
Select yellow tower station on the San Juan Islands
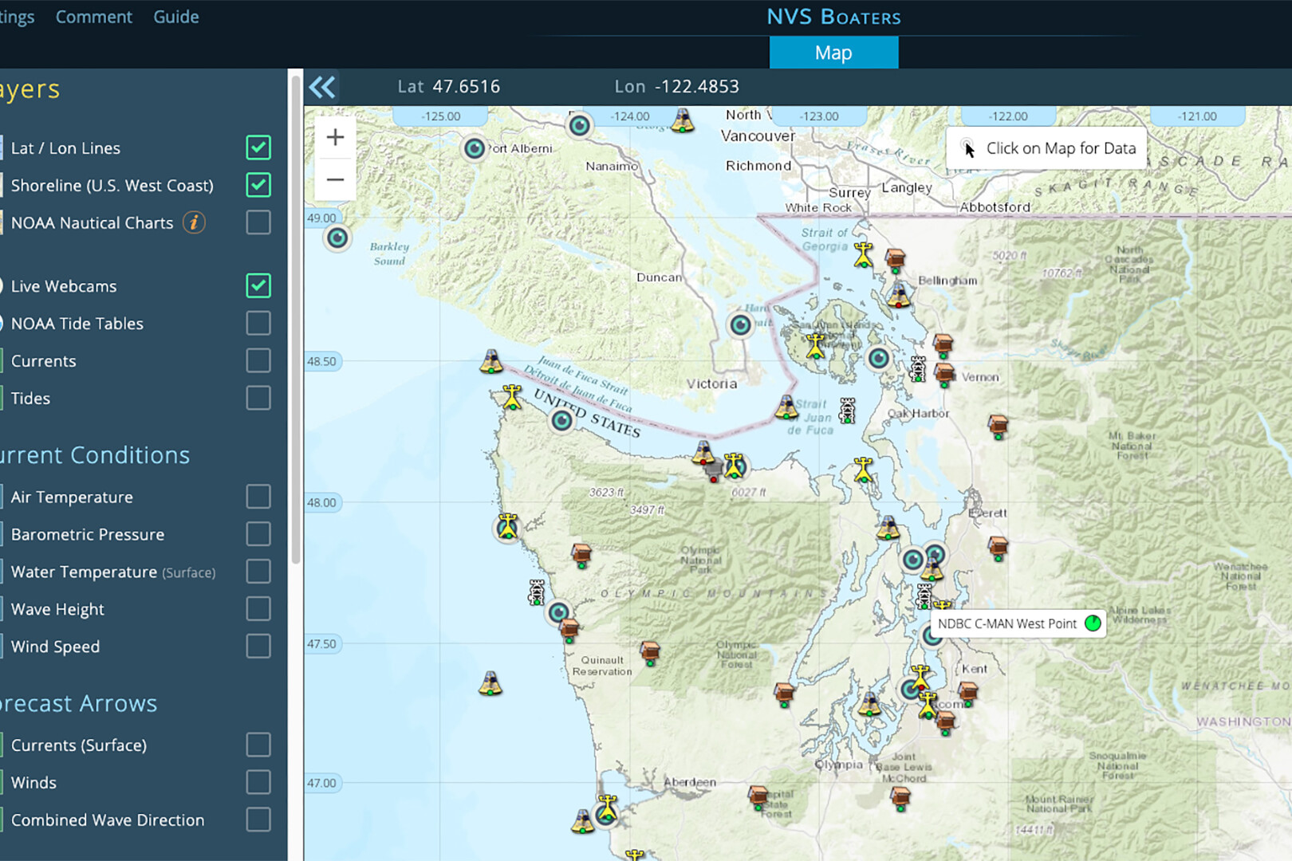click(814, 346)
